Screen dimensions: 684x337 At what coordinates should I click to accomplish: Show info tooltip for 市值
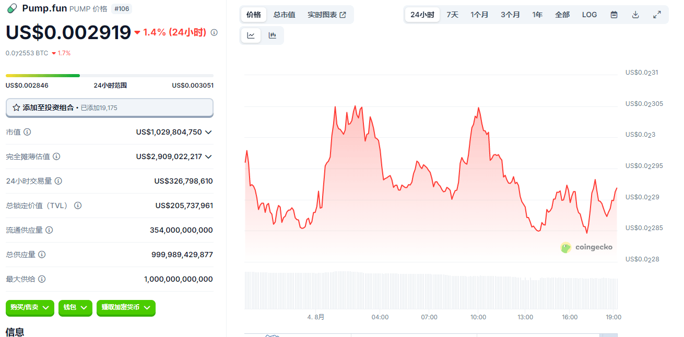click(27, 132)
